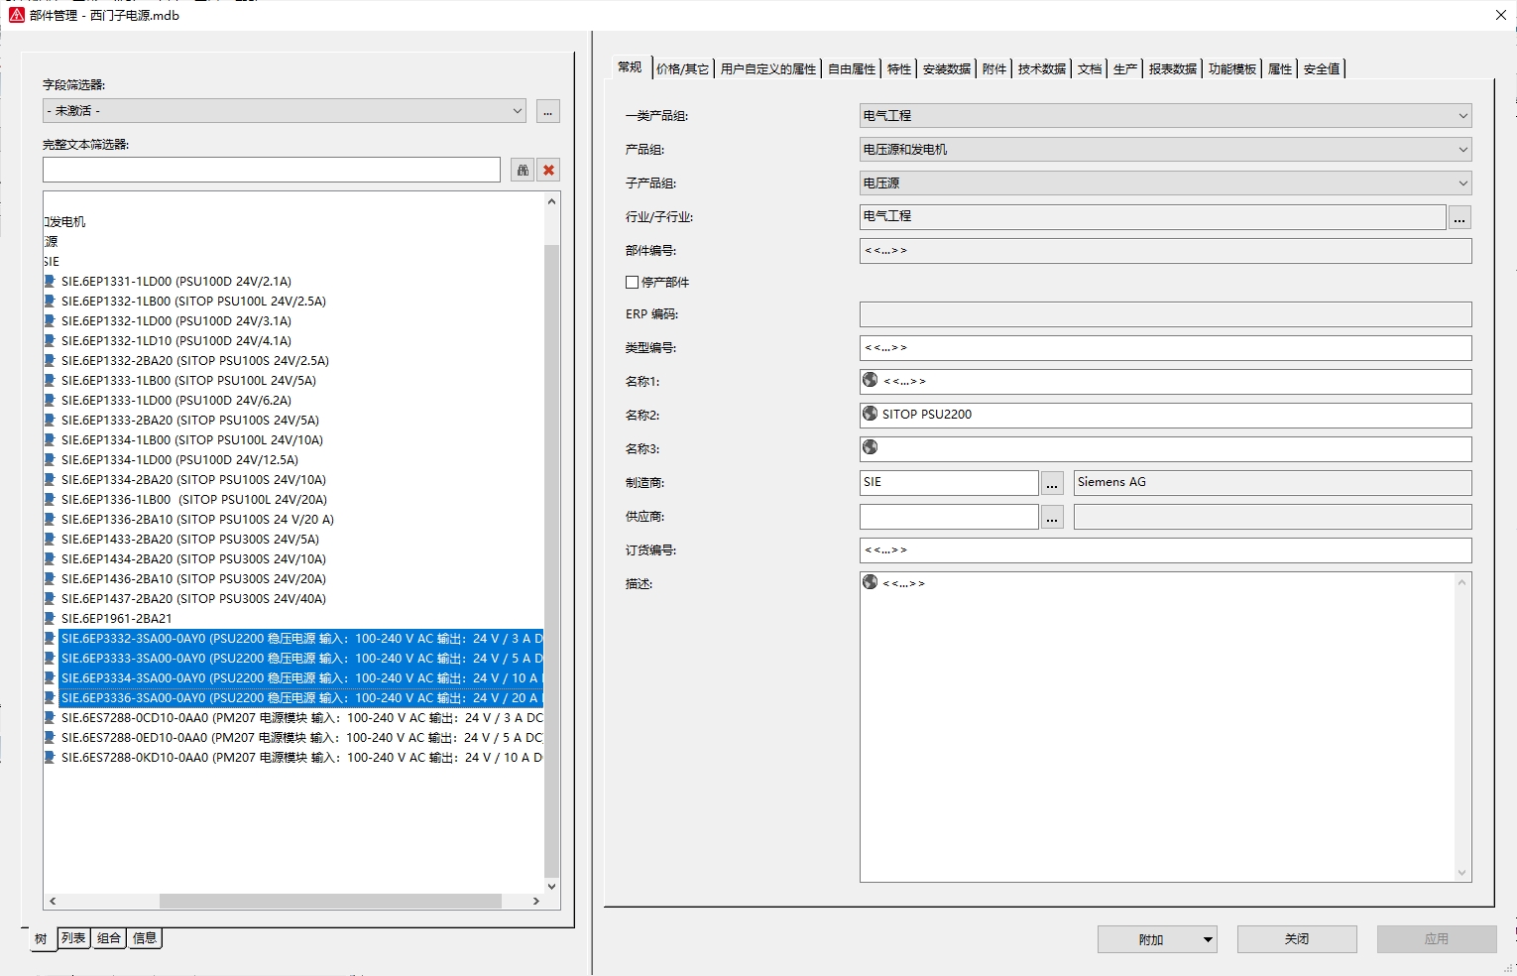Click the 完整文本筛选器 input field
This screenshot has width=1517, height=976.
tap(272, 170)
